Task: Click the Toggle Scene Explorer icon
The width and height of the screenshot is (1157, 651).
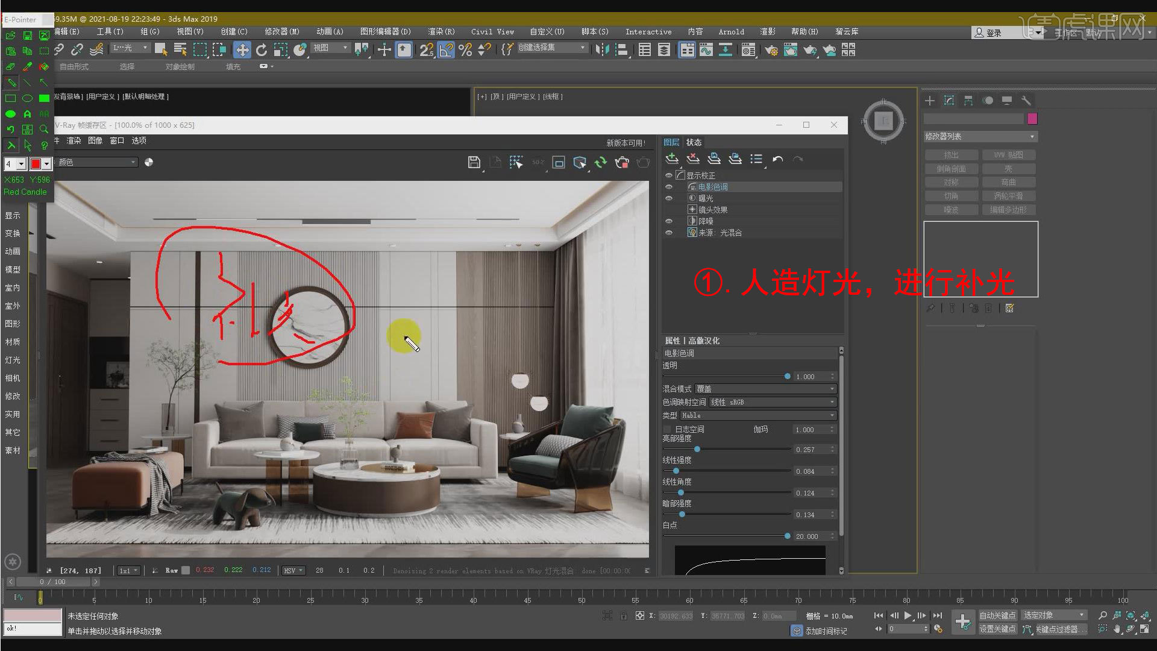Action: point(645,50)
